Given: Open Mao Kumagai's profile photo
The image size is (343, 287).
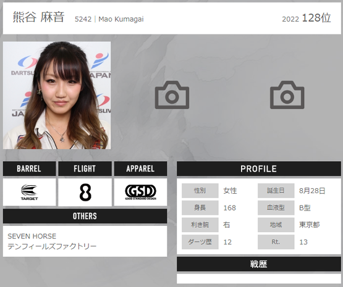Looking at the screenshot, I should tap(57, 95).
